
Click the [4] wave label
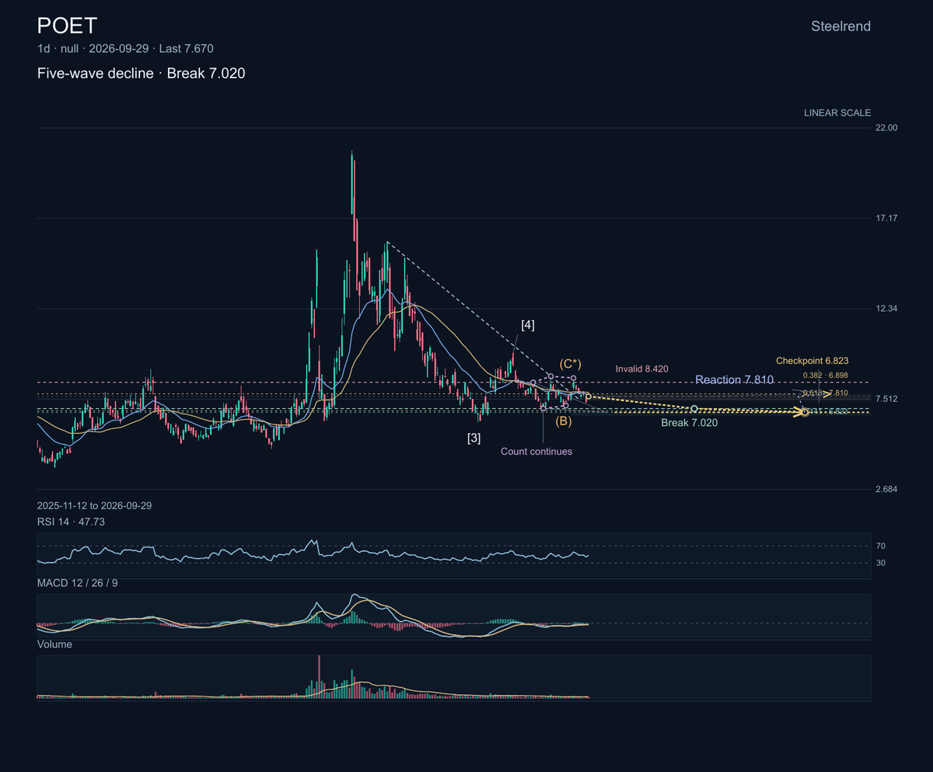coord(528,325)
